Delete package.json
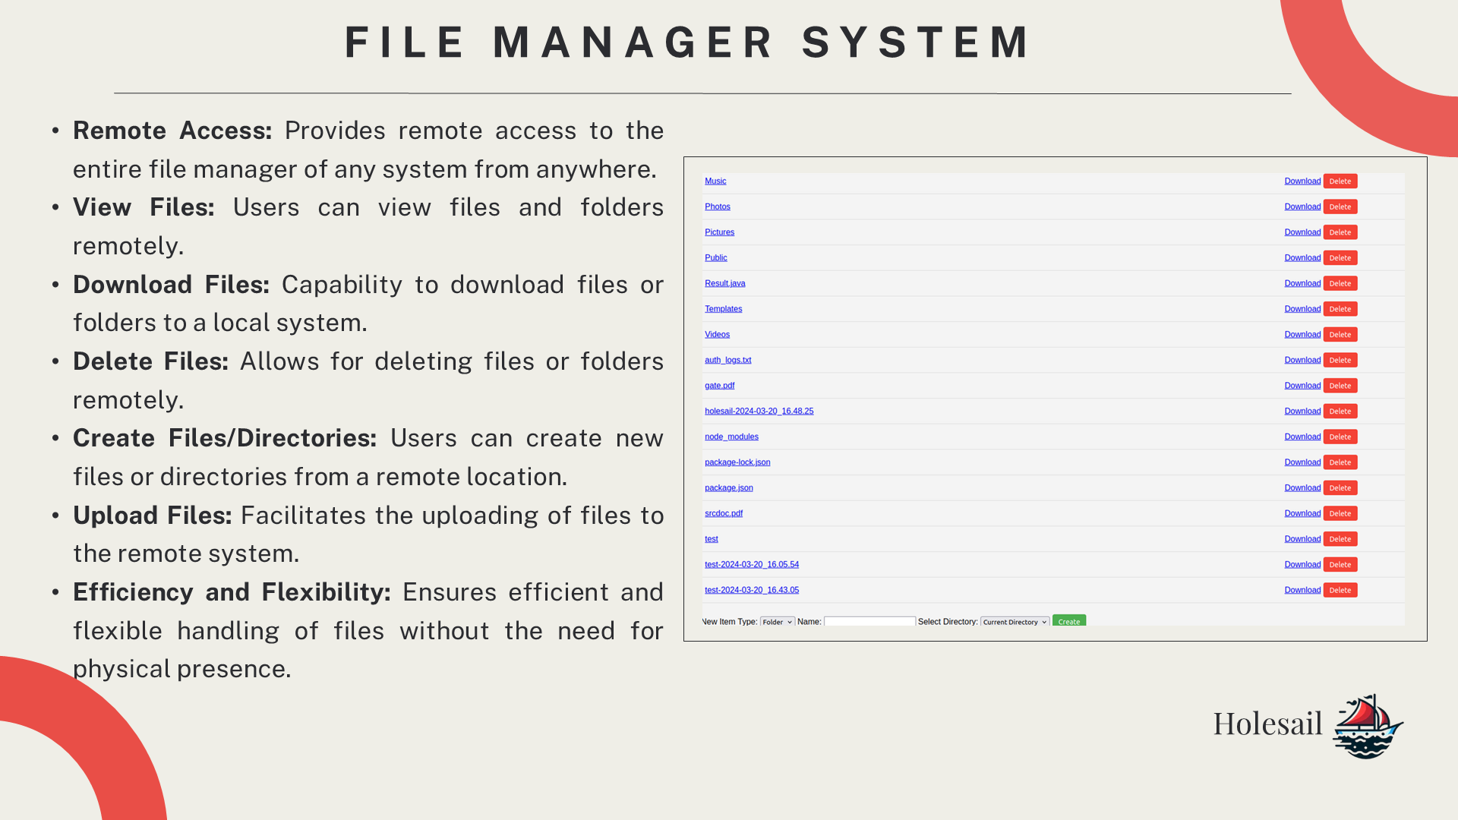1458x820 pixels. coord(1340,488)
